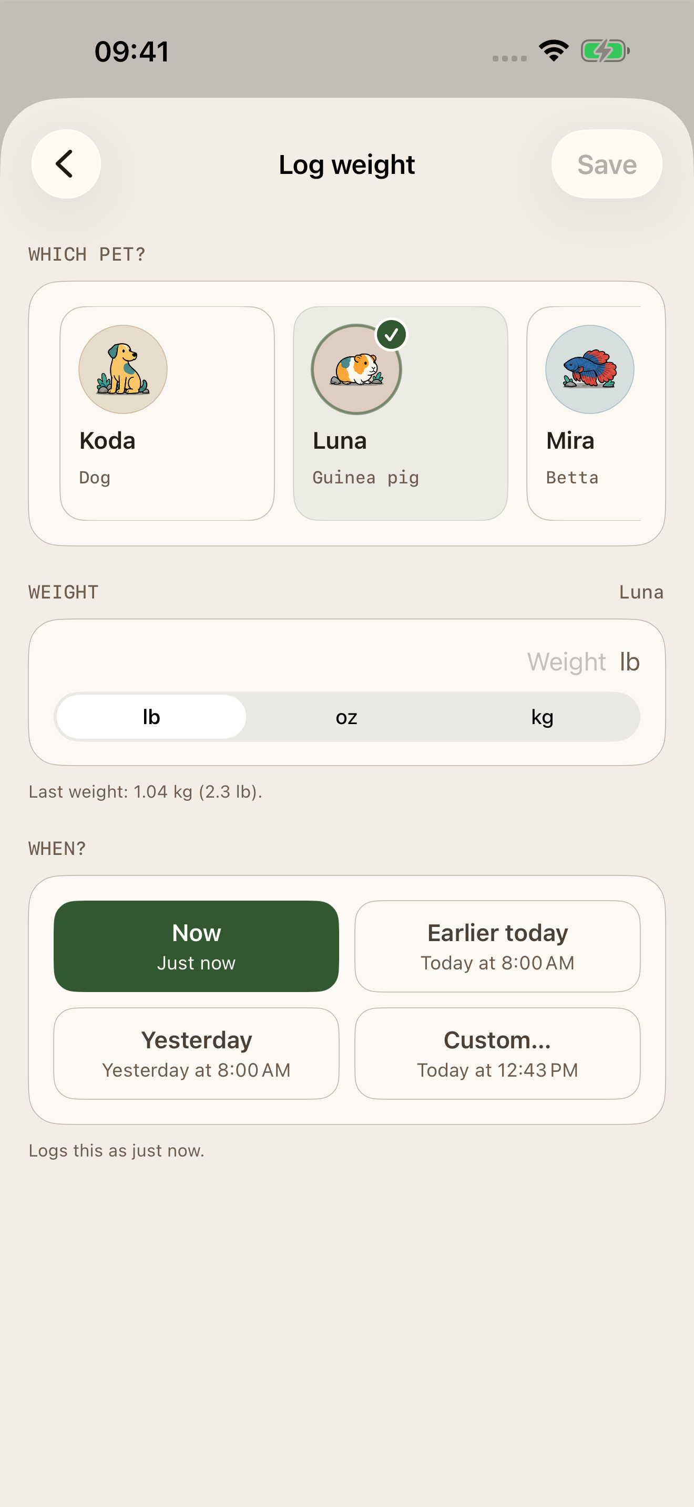Screen dimensions: 694x1507
Task: Tap Mira's betta fish avatar
Action: coord(589,369)
